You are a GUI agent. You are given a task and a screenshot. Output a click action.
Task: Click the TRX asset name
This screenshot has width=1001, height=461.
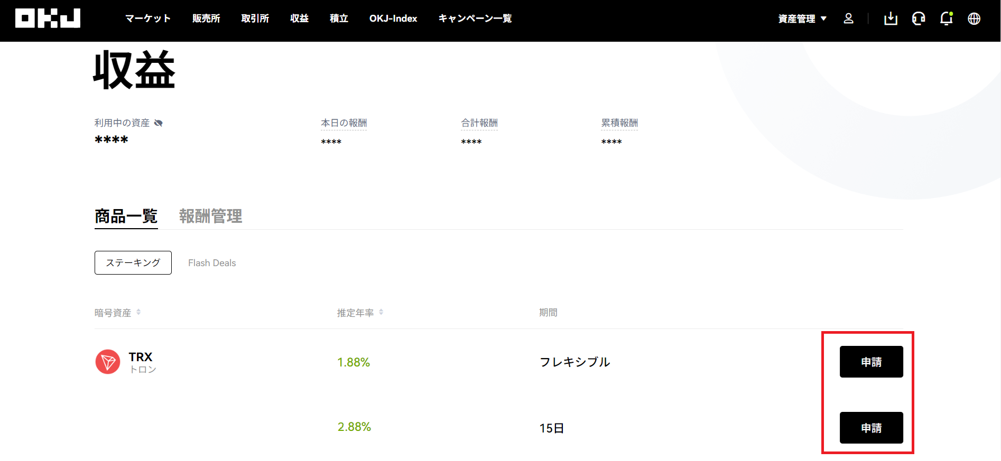coord(141,357)
